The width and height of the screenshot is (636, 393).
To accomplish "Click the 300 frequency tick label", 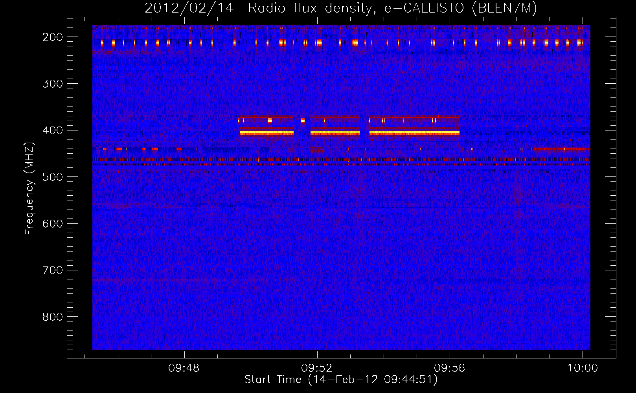I will pyautogui.click(x=53, y=84).
